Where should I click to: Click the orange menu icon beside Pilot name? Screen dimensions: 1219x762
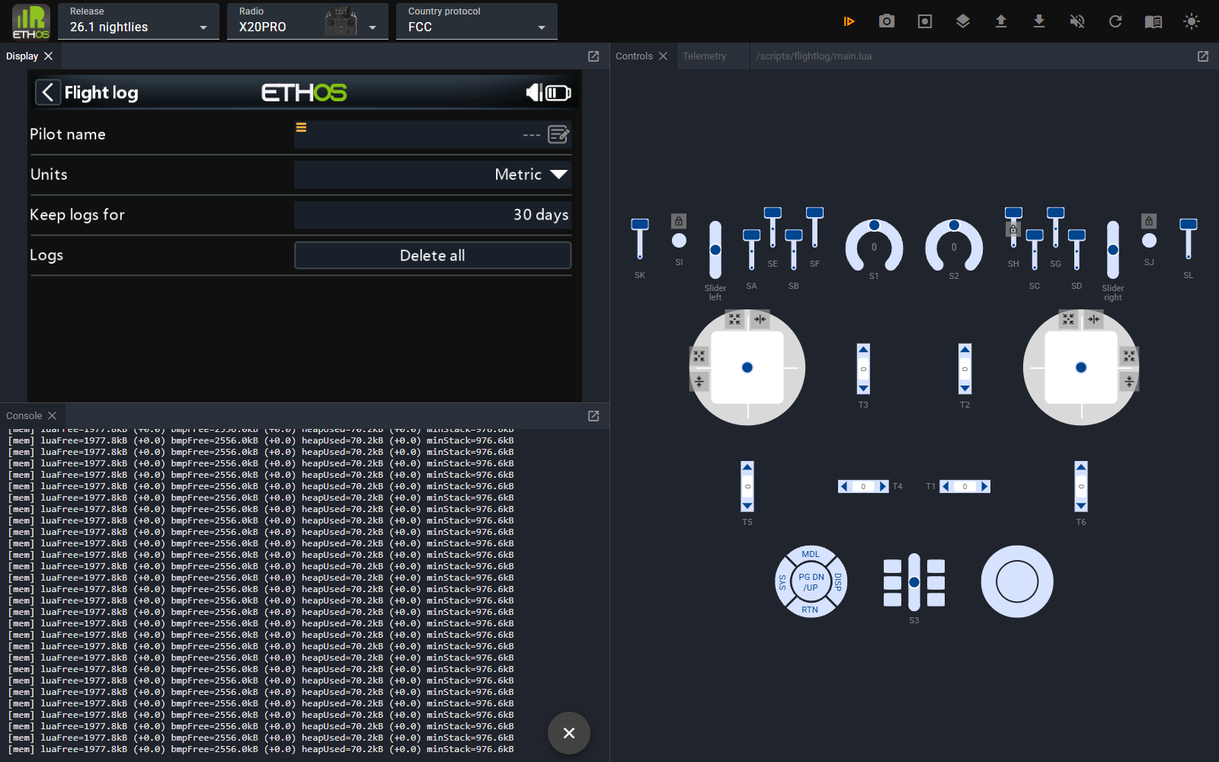point(301,128)
